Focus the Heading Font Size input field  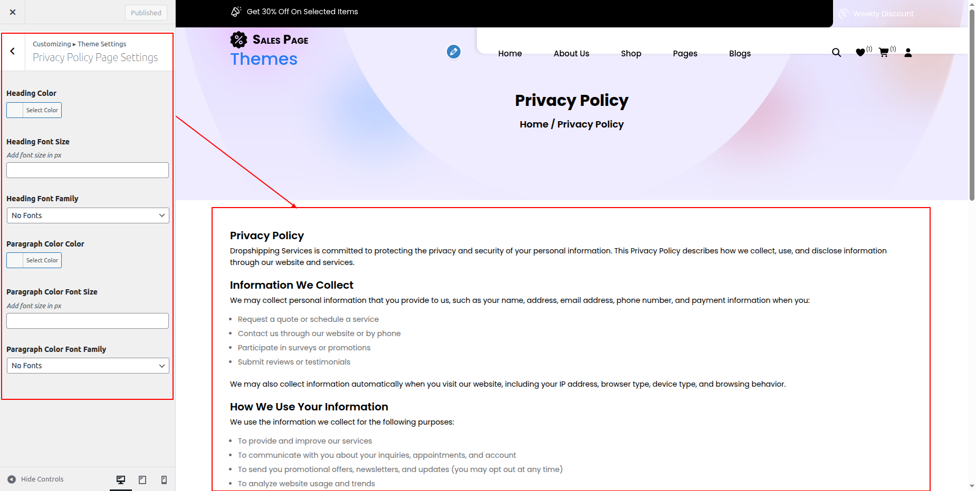click(88, 170)
